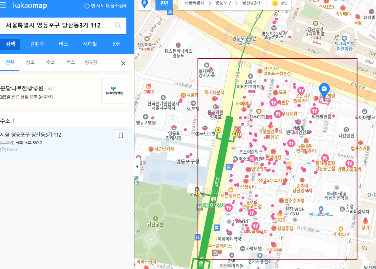Click the 분당나로한방병원 ad thumbnail

[114, 90]
